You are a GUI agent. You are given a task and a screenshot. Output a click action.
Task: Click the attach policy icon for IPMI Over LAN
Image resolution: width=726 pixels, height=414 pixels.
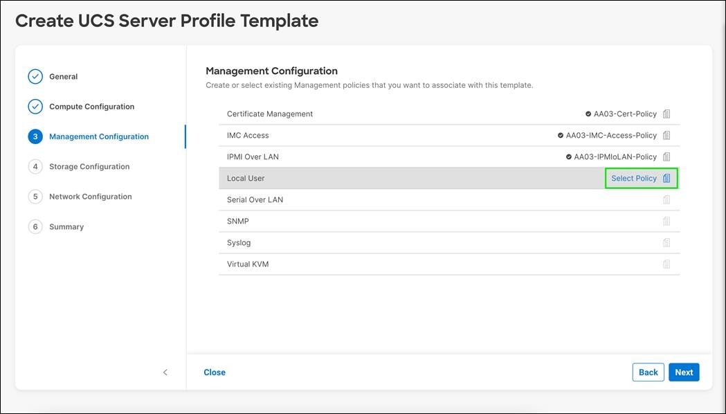tap(666, 156)
